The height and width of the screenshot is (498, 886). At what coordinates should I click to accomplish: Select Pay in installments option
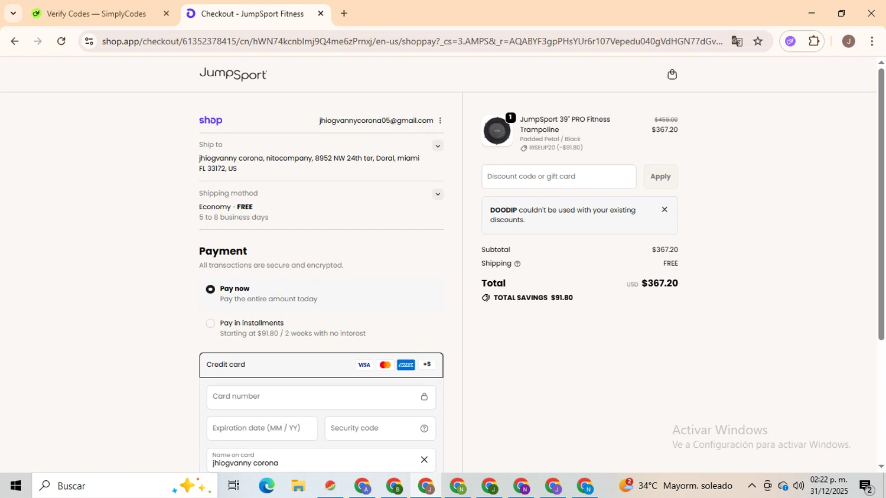point(210,324)
